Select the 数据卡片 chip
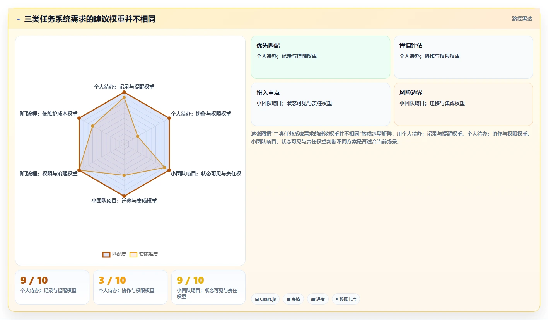 (346, 299)
